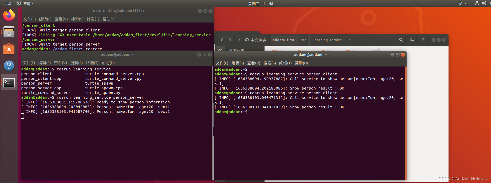Maximize the file manager window
Image resolution: width=491 pixels, height=183 pixels.
439,40
